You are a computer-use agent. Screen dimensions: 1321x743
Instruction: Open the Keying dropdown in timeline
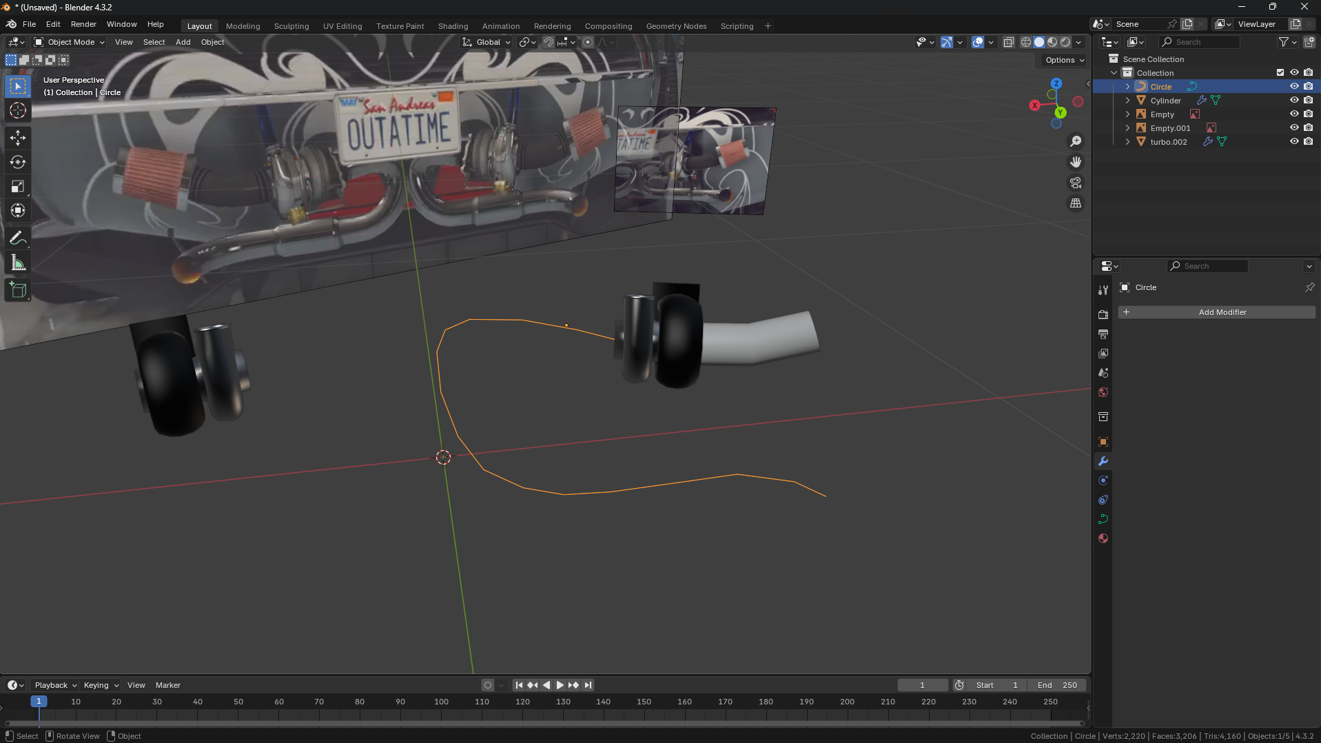coord(101,685)
